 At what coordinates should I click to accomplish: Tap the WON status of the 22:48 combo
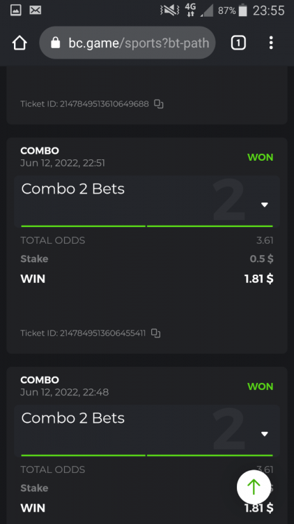[x=260, y=386]
